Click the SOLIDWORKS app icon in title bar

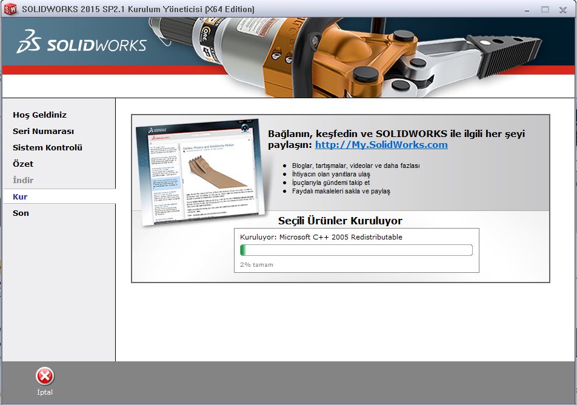point(10,9)
